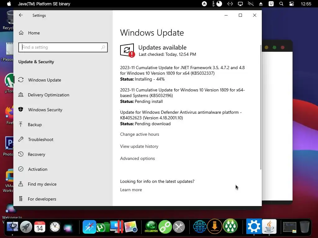Open Clock app in dock
318x238 pixels.
[55, 227]
